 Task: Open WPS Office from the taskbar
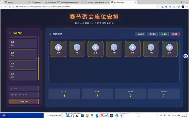pos(102,116)
